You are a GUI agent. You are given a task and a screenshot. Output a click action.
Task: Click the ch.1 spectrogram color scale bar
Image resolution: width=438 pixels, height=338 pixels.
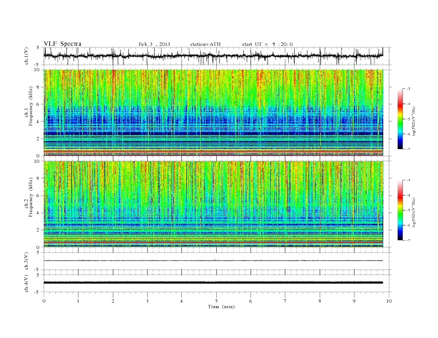pyautogui.click(x=400, y=119)
